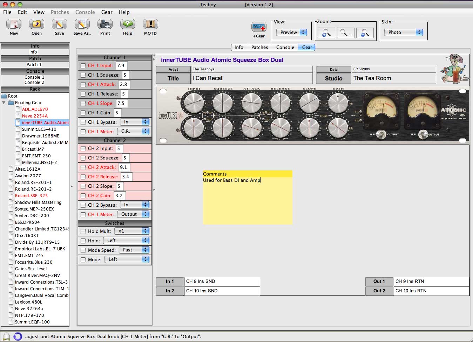Click the middle zoom magnifier icon

345,33
